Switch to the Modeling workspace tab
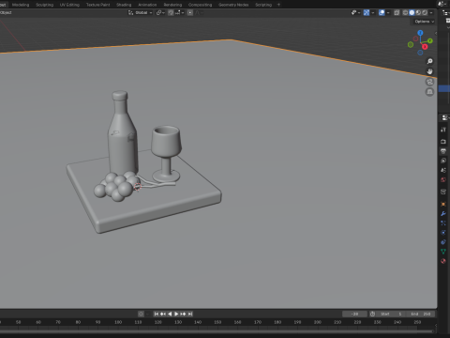Viewport: 450px width, 338px height. click(21, 5)
